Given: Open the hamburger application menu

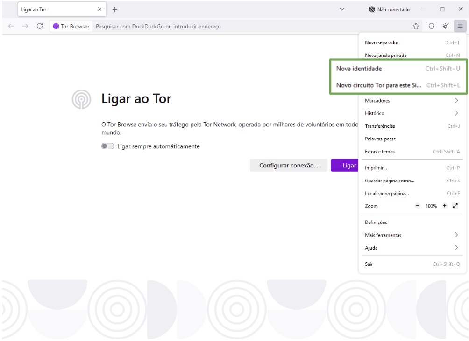Looking at the screenshot, I should 460,26.
